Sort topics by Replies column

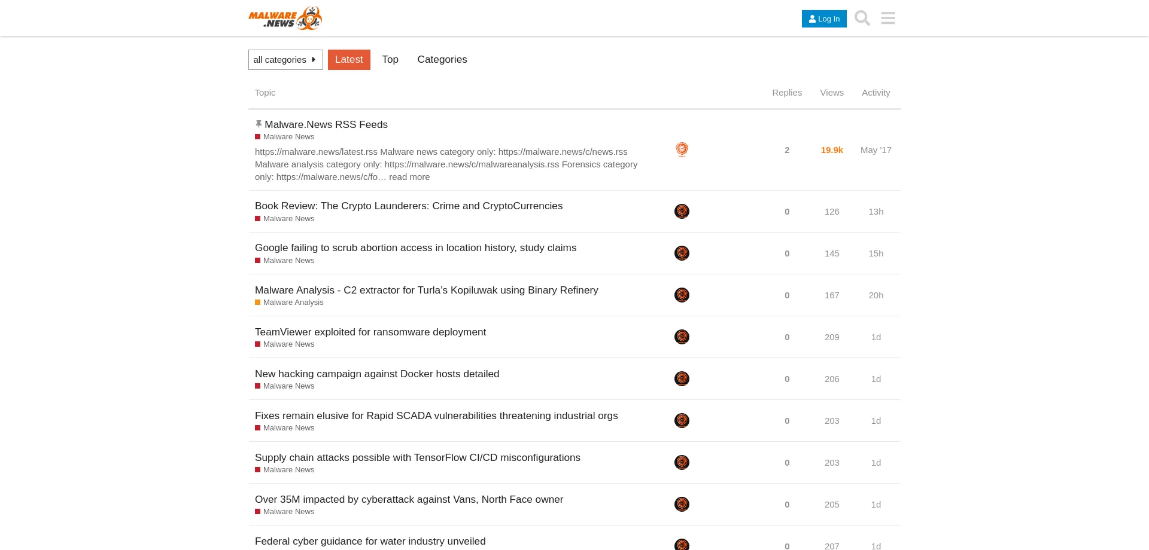pyautogui.click(x=787, y=93)
